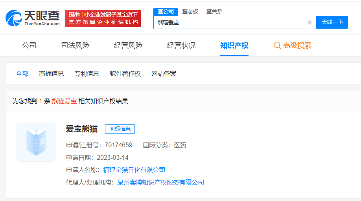Open applicant 福建金猫日化有限公司 link

[x=134, y=170]
